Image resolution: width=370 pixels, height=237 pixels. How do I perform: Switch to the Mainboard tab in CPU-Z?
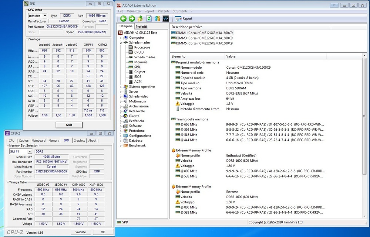38,141
